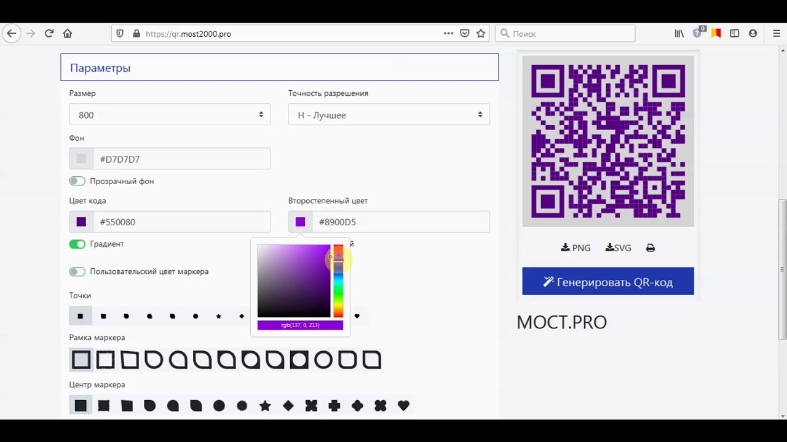Download the QR code as SVG
The height and width of the screenshot is (442, 787).
pyautogui.click(x=618, y=248)
